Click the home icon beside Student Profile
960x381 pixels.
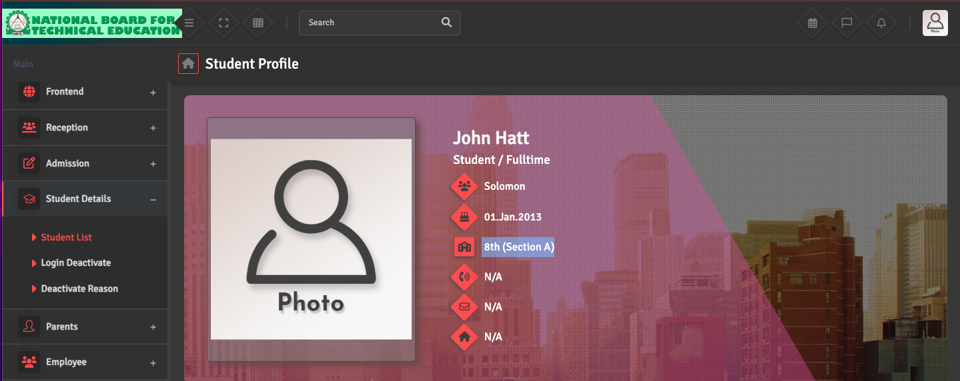coord(188,64)
